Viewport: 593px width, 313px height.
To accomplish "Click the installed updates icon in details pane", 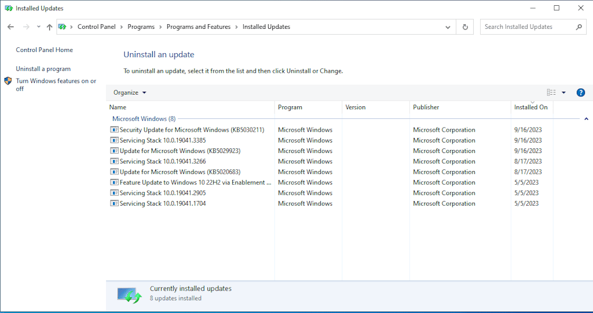I will tap(129, 295).
